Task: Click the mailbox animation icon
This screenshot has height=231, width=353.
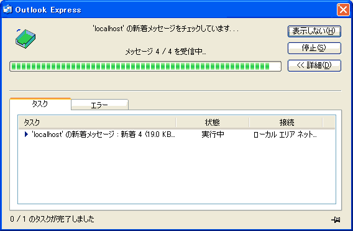Action: [x=25, y=39]
